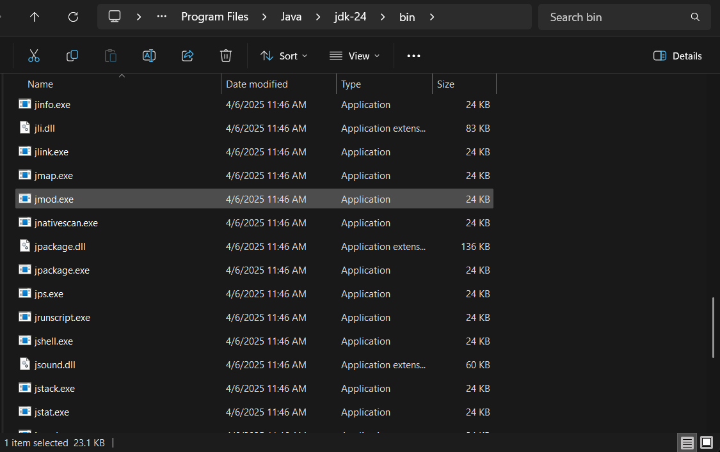Click the '1 item selected 23.1 KB' status text
The width and height of the screenshot is (720, 452).
[x=54, y=443]
